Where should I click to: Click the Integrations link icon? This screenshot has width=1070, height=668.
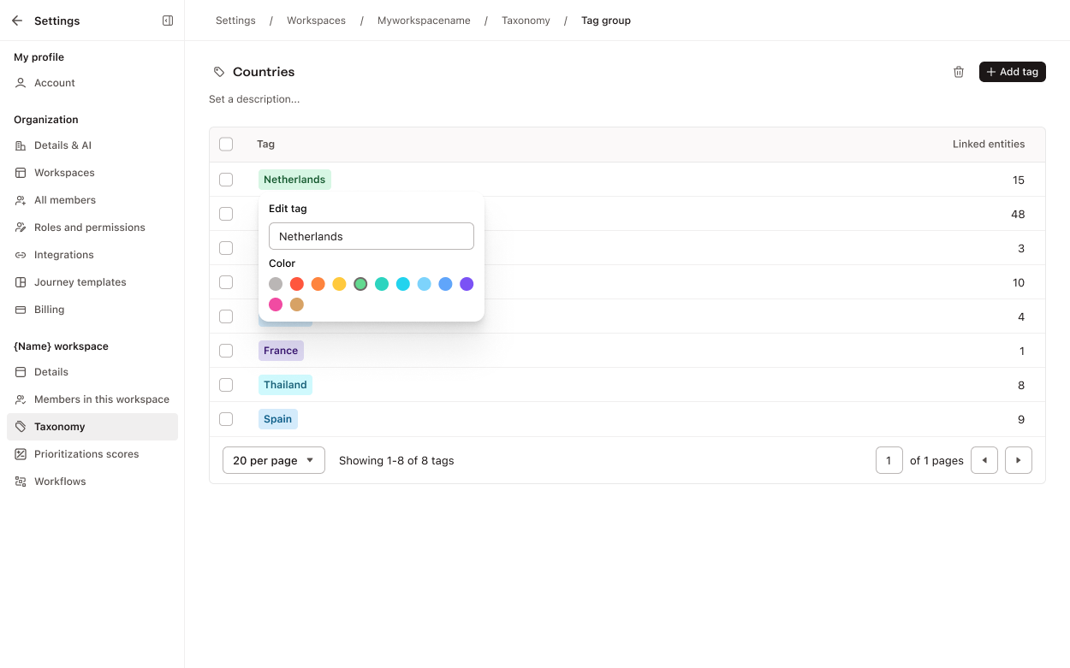pos(21,255)
